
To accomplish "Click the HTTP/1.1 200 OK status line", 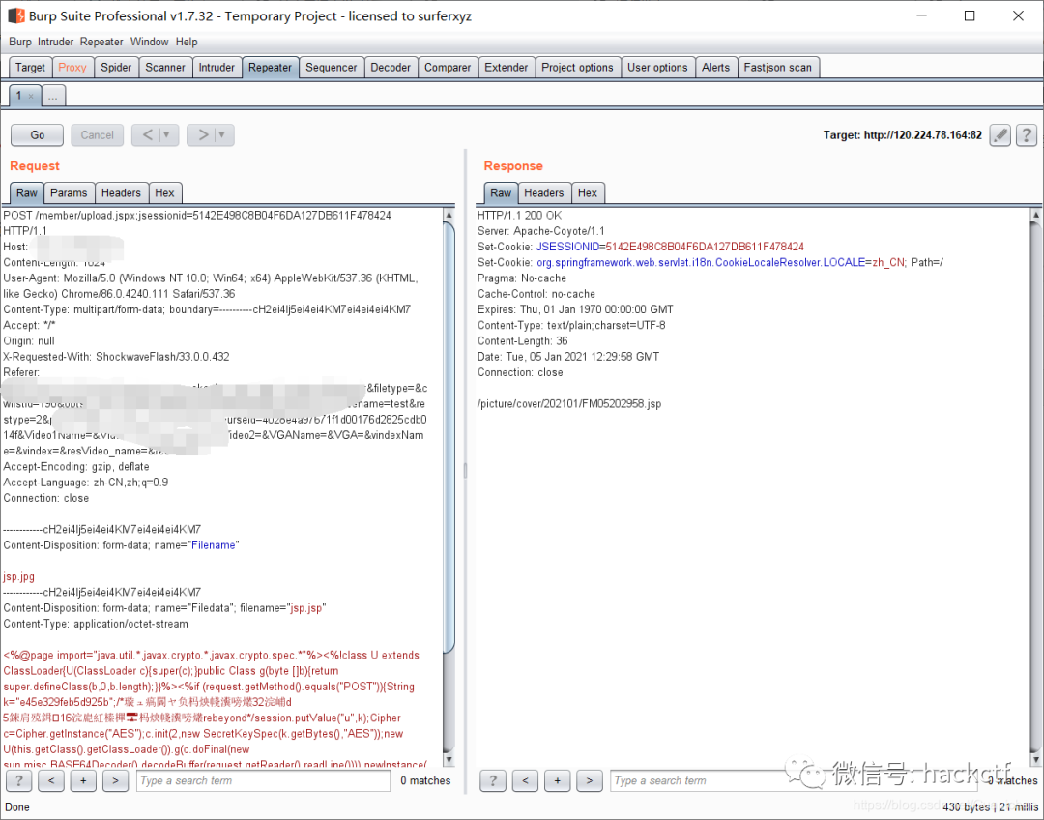I will click(x=519, y=216).
